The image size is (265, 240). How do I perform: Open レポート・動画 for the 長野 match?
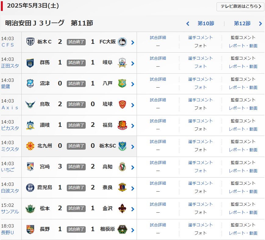coord(243,233)
